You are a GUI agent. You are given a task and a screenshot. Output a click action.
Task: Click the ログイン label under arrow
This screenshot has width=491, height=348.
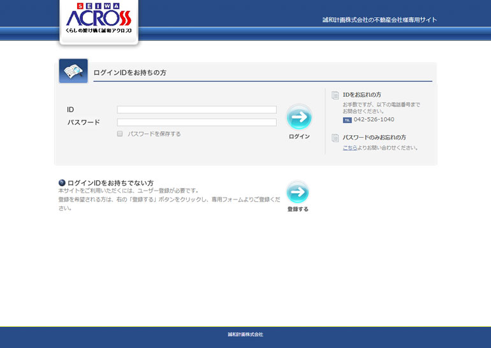pos(299,136)
